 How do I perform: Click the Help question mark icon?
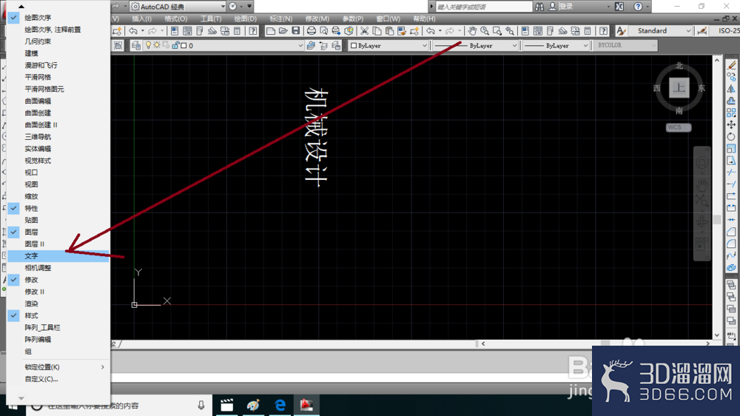(638, 7)
